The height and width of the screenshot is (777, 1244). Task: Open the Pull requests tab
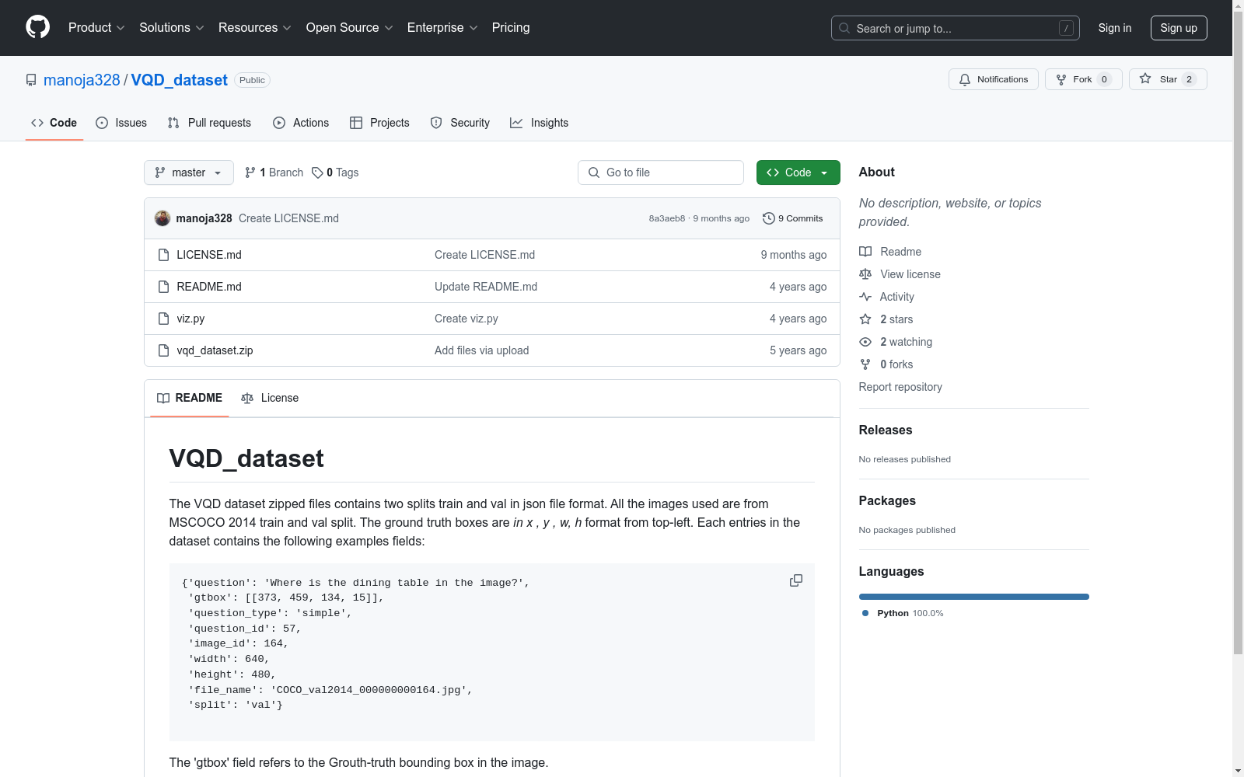tap(209, 123)
